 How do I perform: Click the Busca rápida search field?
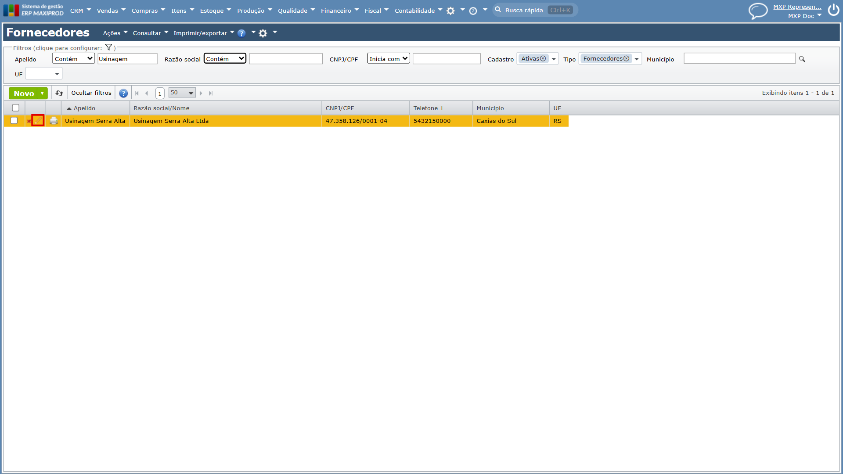click(x=535, y=10)
